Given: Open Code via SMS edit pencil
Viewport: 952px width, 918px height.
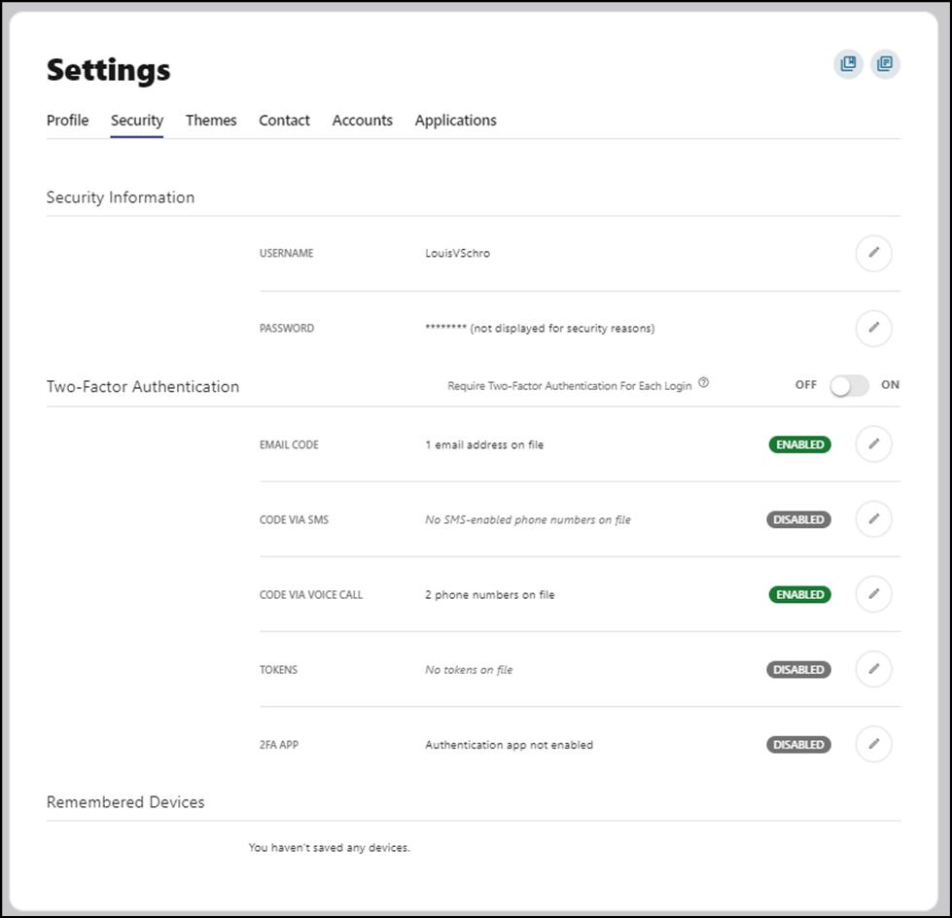Looking at the screenshot, I should pyautogui.click(x=873, y=519).
